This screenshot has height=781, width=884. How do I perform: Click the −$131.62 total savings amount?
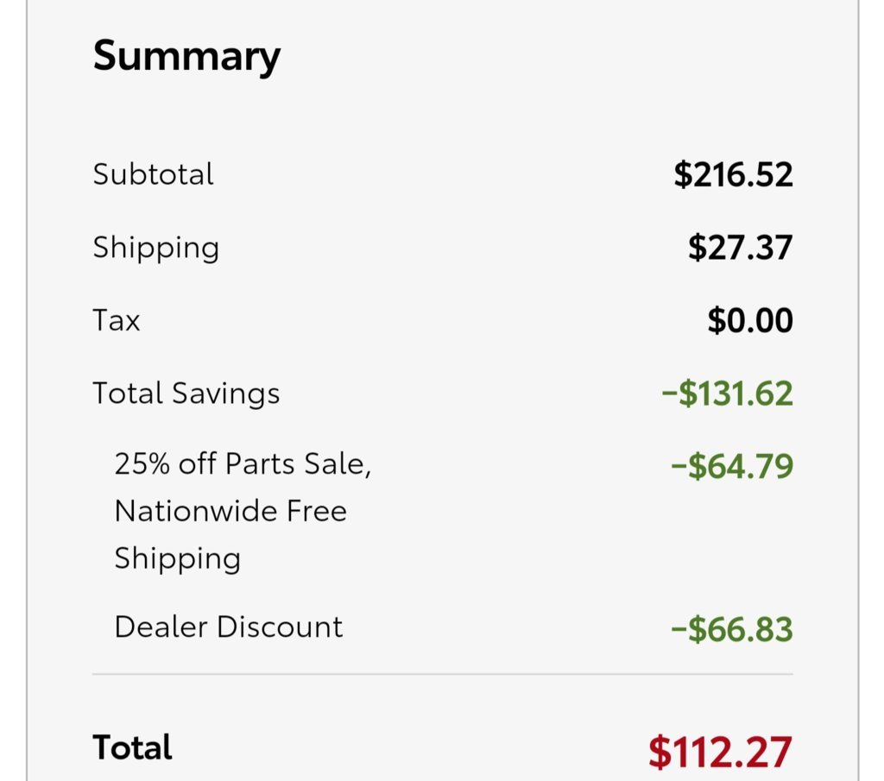click(727, 393)
